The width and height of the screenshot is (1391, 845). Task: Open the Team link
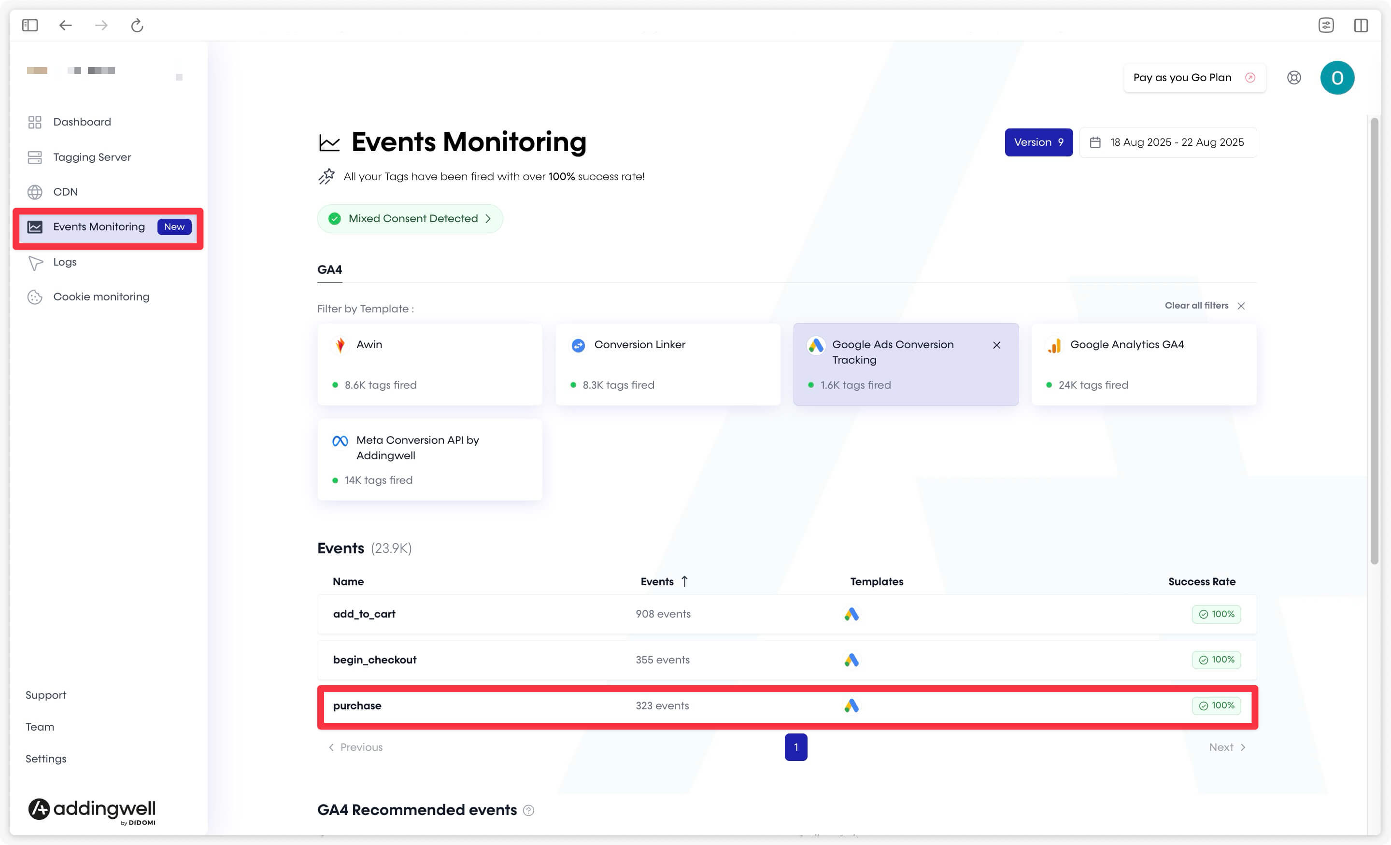coord(40,727)
